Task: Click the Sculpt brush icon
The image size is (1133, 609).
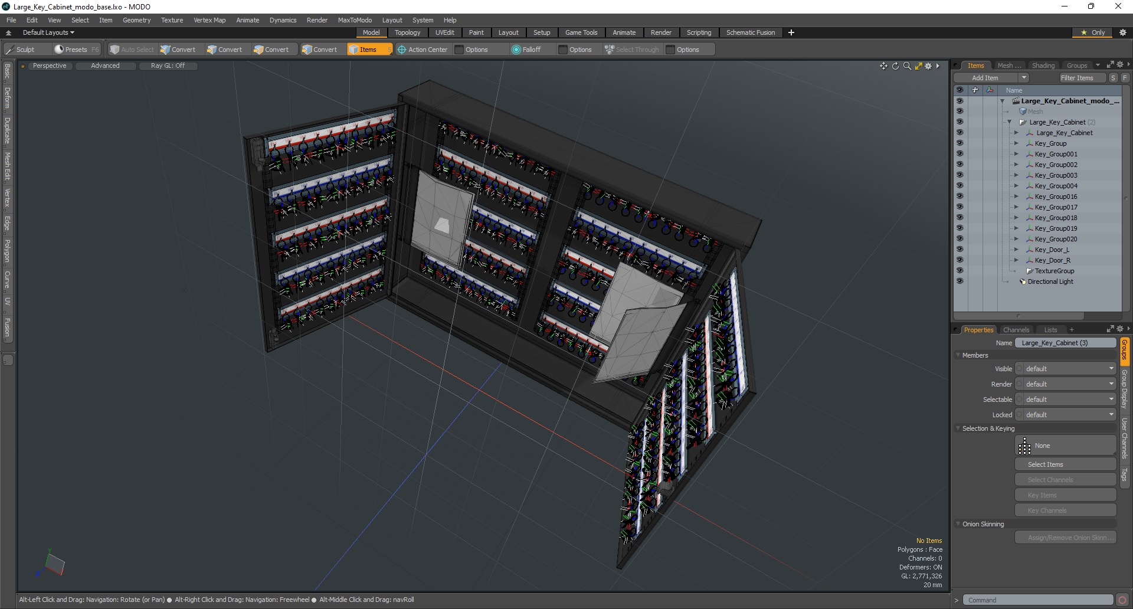Action: pyautogui.click(x=9, y=50)
